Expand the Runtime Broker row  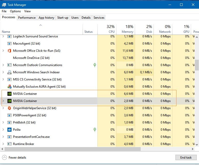[3, 144]
